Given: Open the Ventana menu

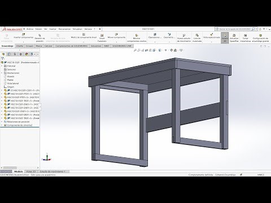Looking at the screenshot, I should point(88,29).
